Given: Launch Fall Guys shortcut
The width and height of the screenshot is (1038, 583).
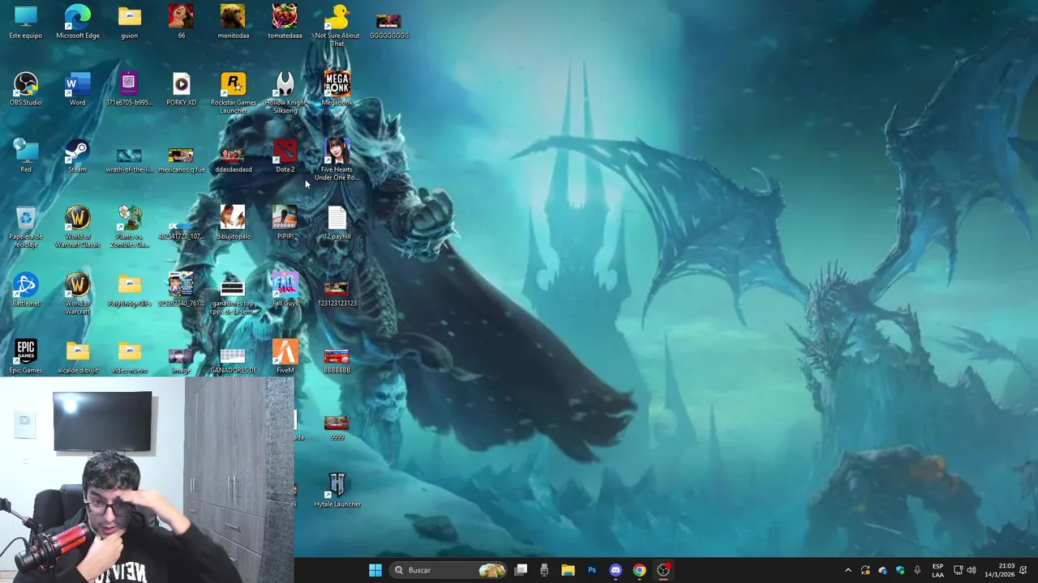Looking at the screenshot, I should [x=285, y=290].
